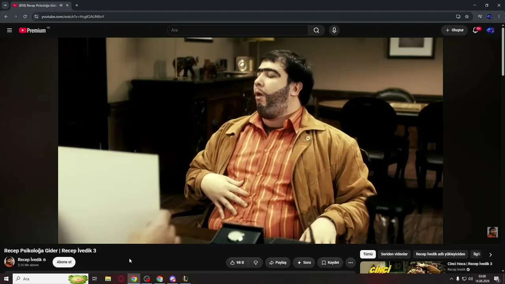The image size is (505, 284).
Task: Open the Chrome profile avatar
Action: [490, 17]
